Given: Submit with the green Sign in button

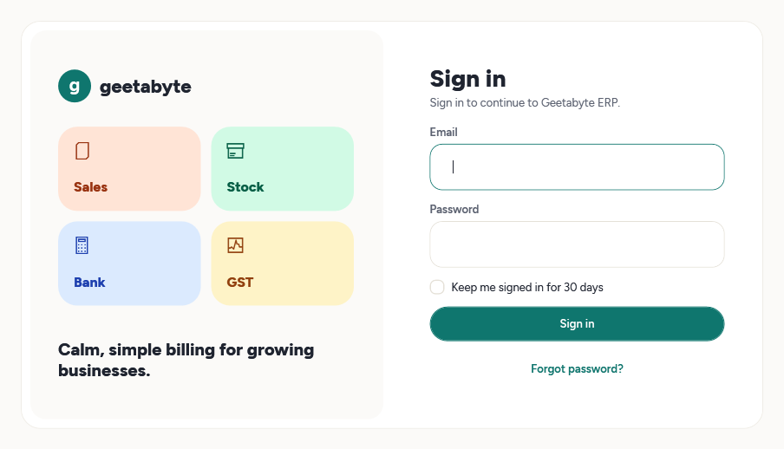Looking at the screenshot, I should click(577, 324).
